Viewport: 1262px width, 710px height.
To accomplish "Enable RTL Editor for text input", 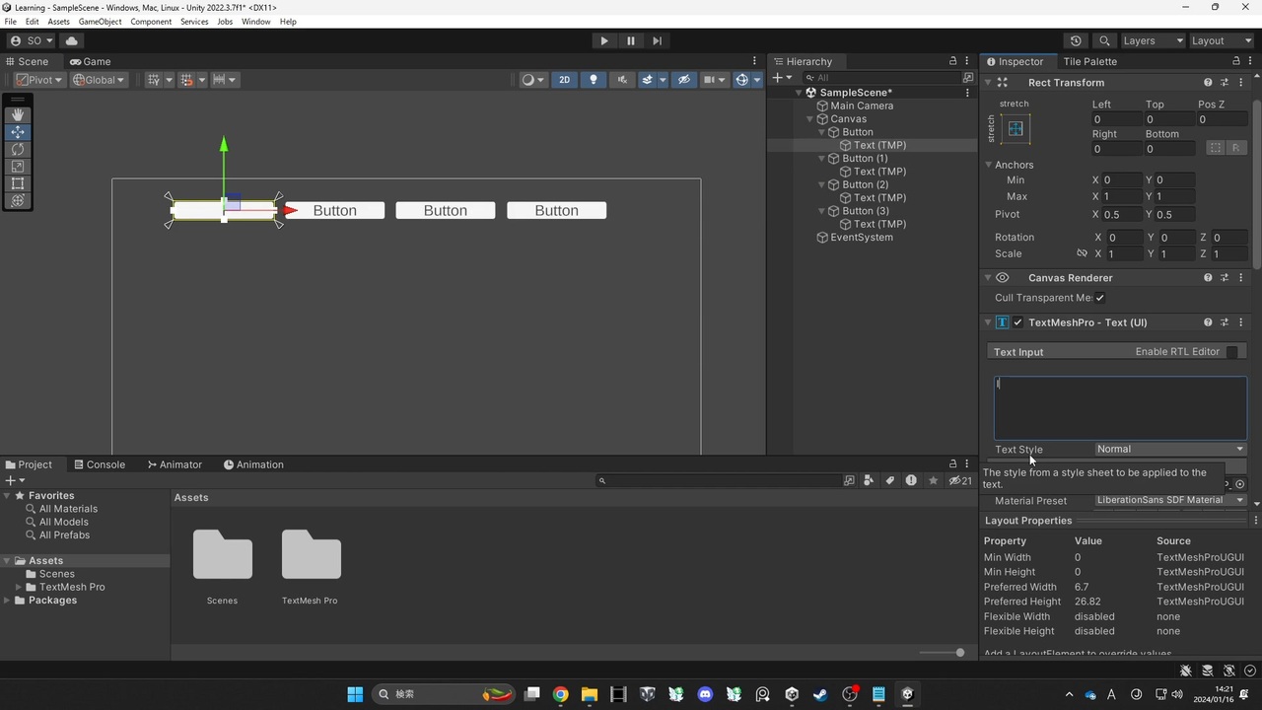I will [x=1232, y=351].
